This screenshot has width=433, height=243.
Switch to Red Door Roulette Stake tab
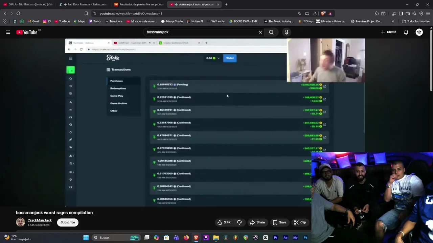click(x=83, y=4)
